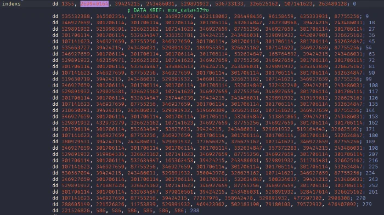Click value 96158459

click(x=281, y=16)
